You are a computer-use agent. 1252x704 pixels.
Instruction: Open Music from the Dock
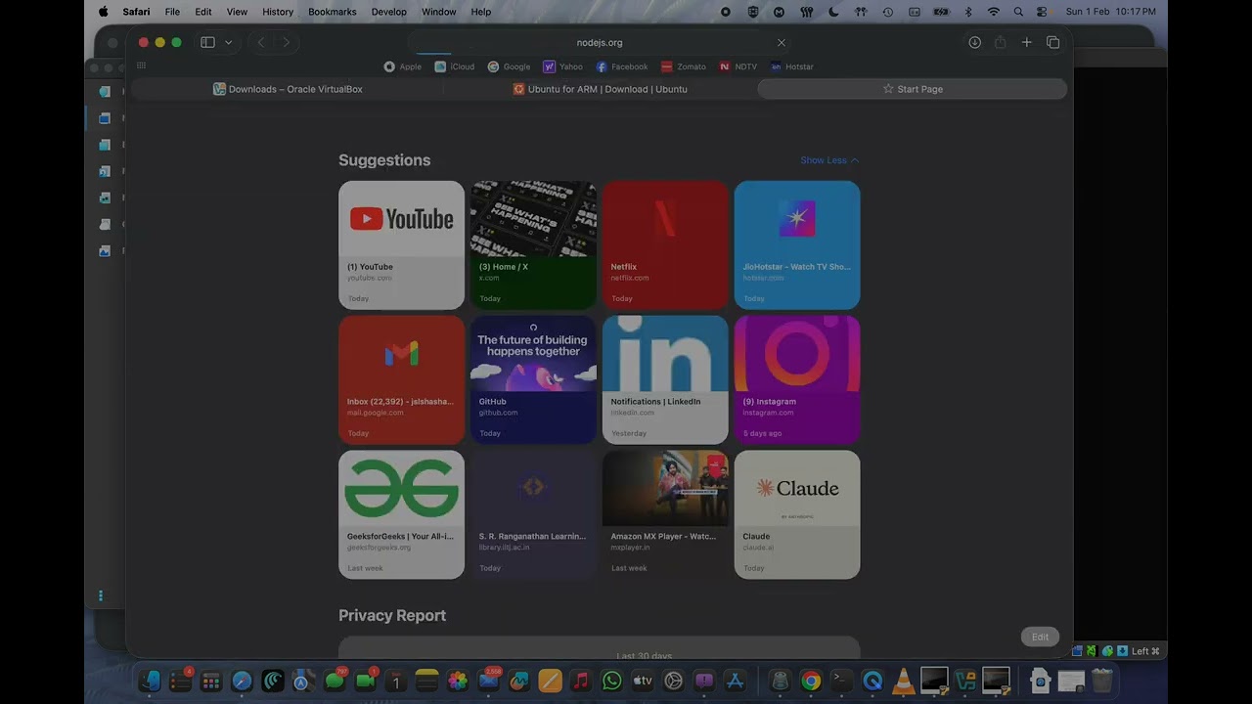pyautogui.click(x=581, y=681)
